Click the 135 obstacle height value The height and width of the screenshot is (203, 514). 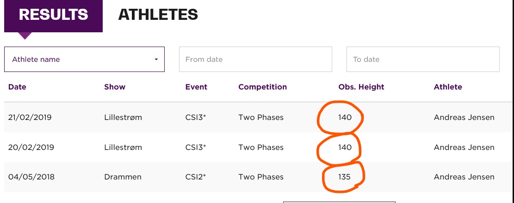[x=345, y=177]
